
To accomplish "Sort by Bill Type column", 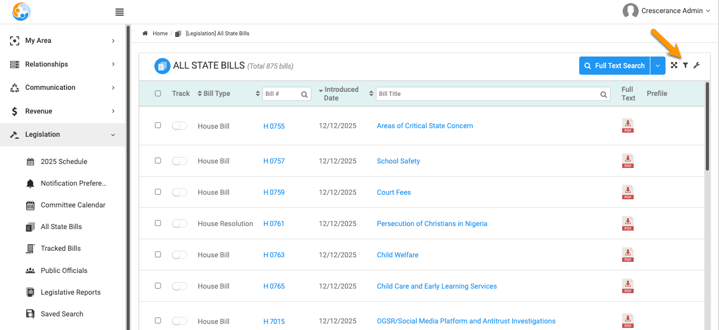I will click(213, 93).
